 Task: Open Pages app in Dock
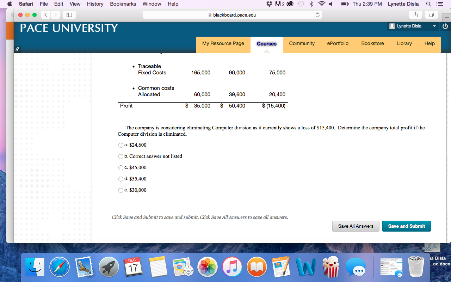click(282, 267)
